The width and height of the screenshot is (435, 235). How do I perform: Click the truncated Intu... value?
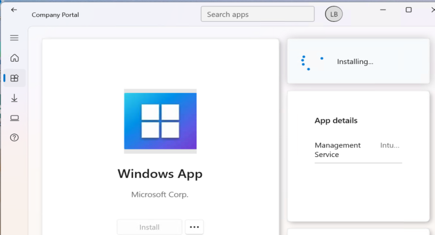(390, 145)
